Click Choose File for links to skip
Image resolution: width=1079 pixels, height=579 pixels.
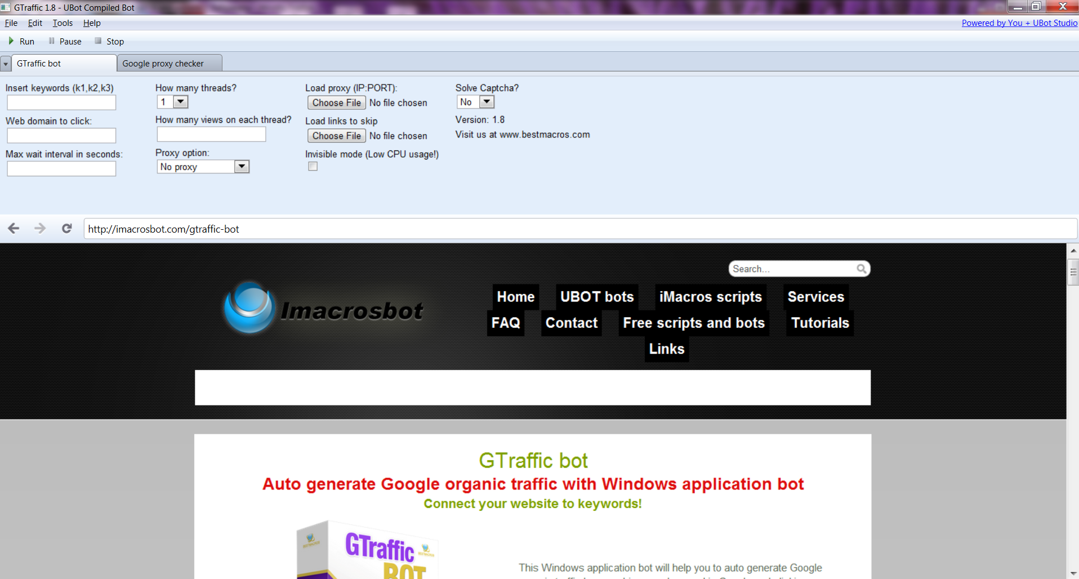[337, 136]
